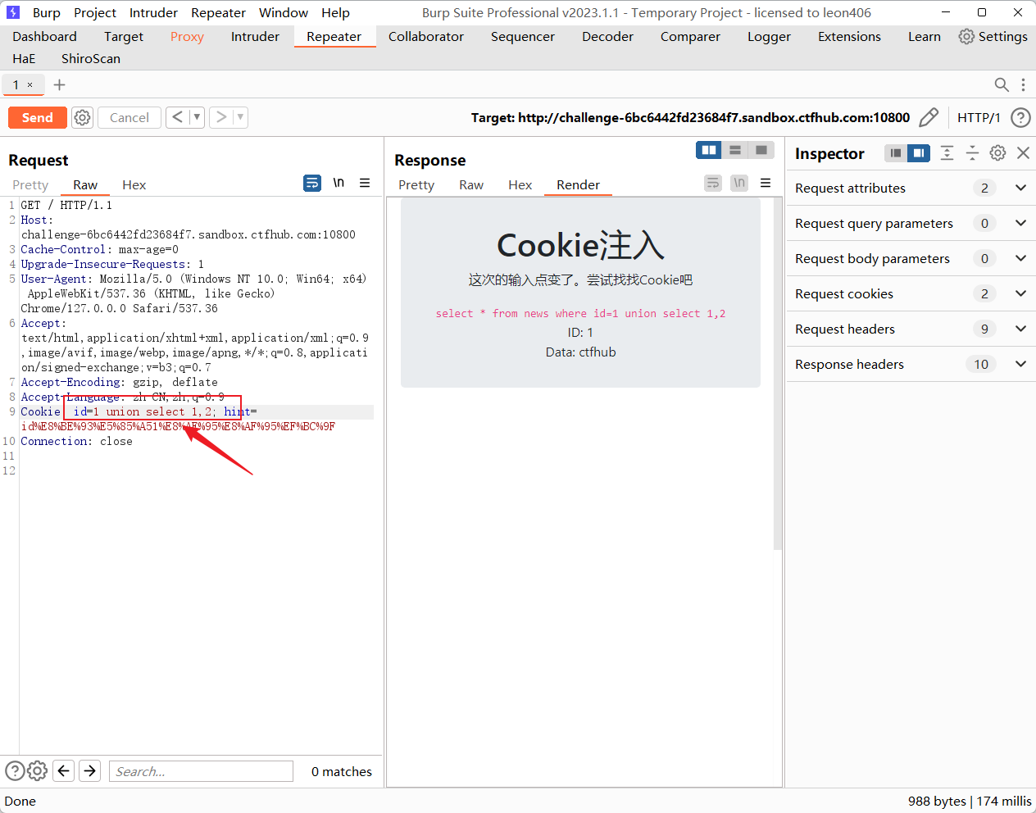
Task: Select top-bottom split layout view
Action: point(735,150)
